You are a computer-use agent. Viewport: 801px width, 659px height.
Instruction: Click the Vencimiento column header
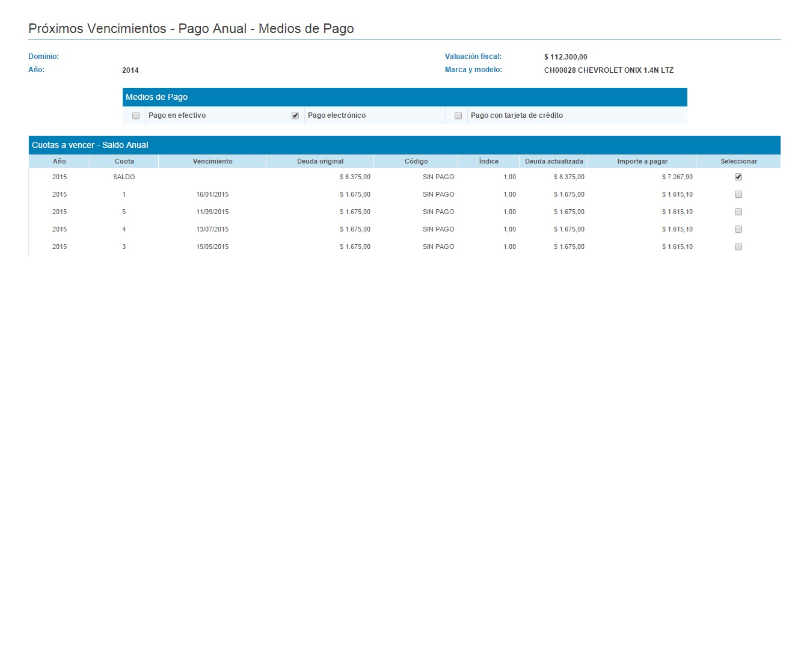(x=212, y=161)
